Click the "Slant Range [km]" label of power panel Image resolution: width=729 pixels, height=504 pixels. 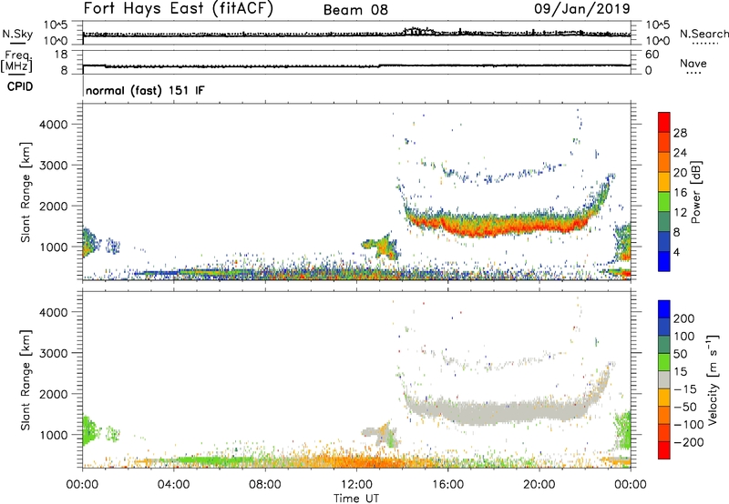click(x=26, y=192)
